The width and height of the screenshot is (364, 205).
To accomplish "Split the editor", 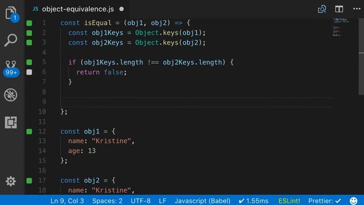I will tap(339, 9).
